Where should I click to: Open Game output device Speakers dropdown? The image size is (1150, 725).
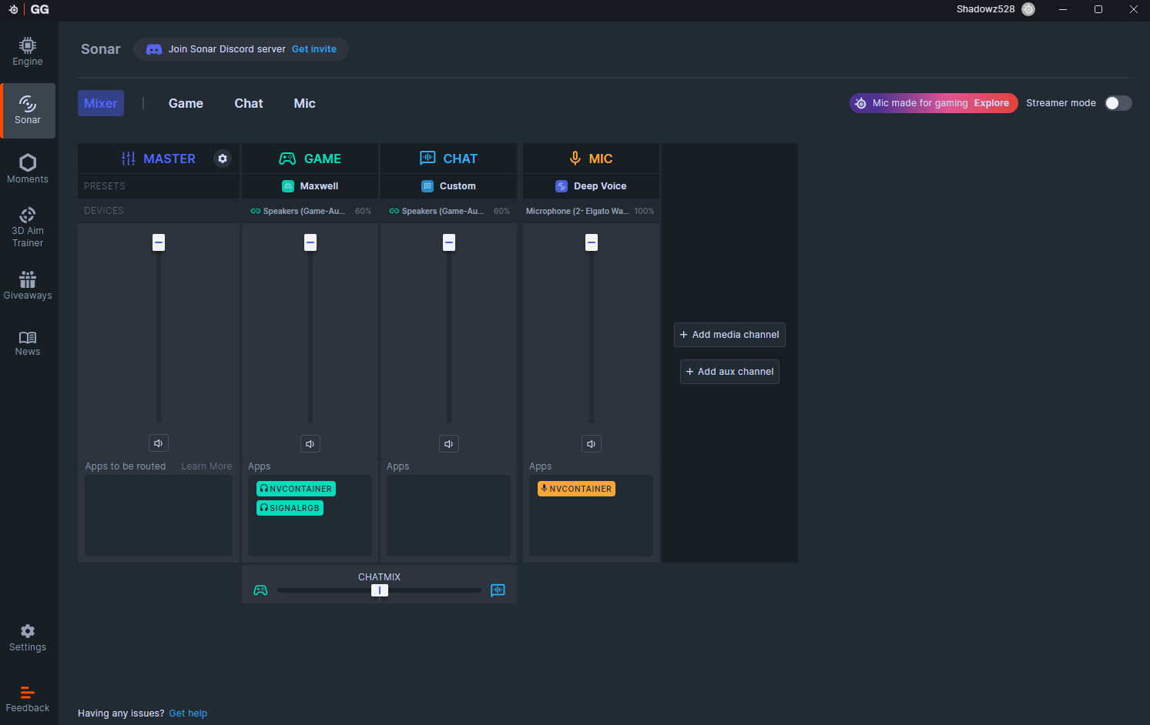tap(310, 211)
